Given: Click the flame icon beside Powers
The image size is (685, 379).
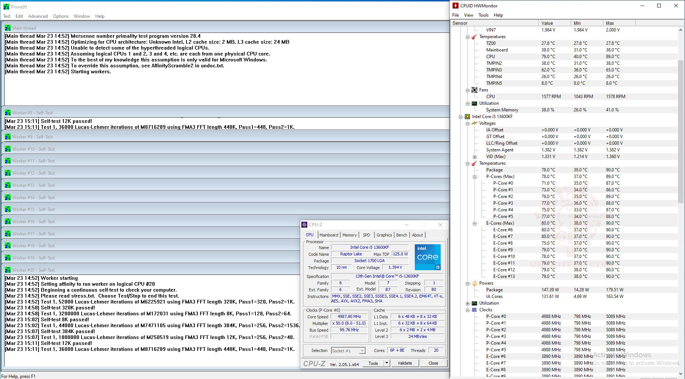Looking at the screenshot, I should point(474,283).
